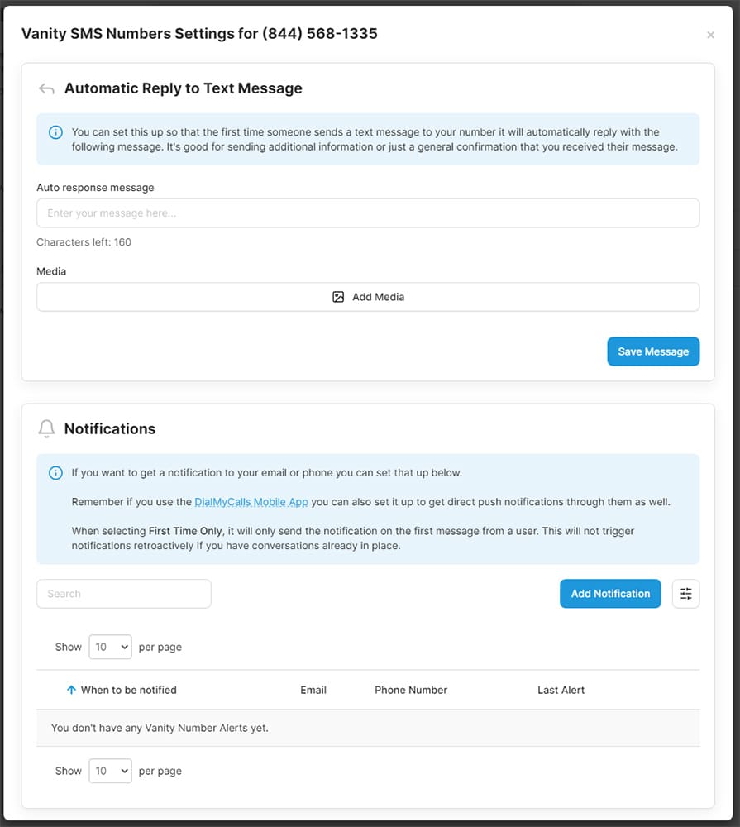Open the Show per page dropdown below the table
Screen dimensions: 740x827
tap(111, 771)
